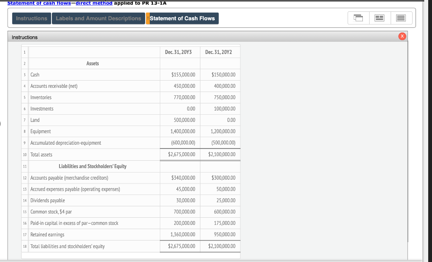This screenshot has width=432, height=262.
Task: Close the Instructions panel with the red X
Action: tap(402, 36)
